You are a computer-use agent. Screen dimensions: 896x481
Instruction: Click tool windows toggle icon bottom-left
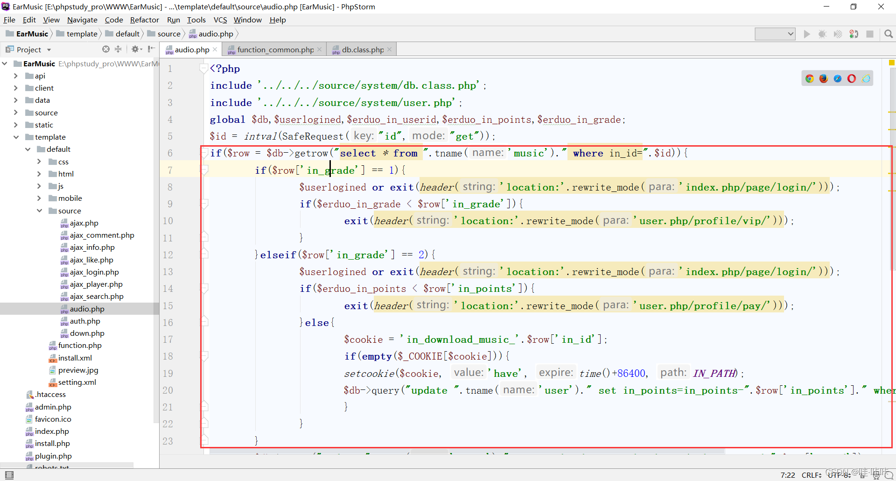pos(9,475)
